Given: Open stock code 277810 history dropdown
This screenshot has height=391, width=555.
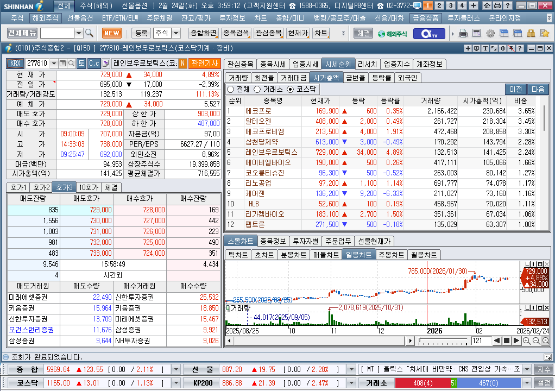Looking at the screenshot, I should [54, 64].
